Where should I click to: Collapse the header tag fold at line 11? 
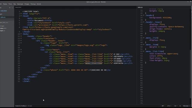pyautogui.click(x=21, y=36)
